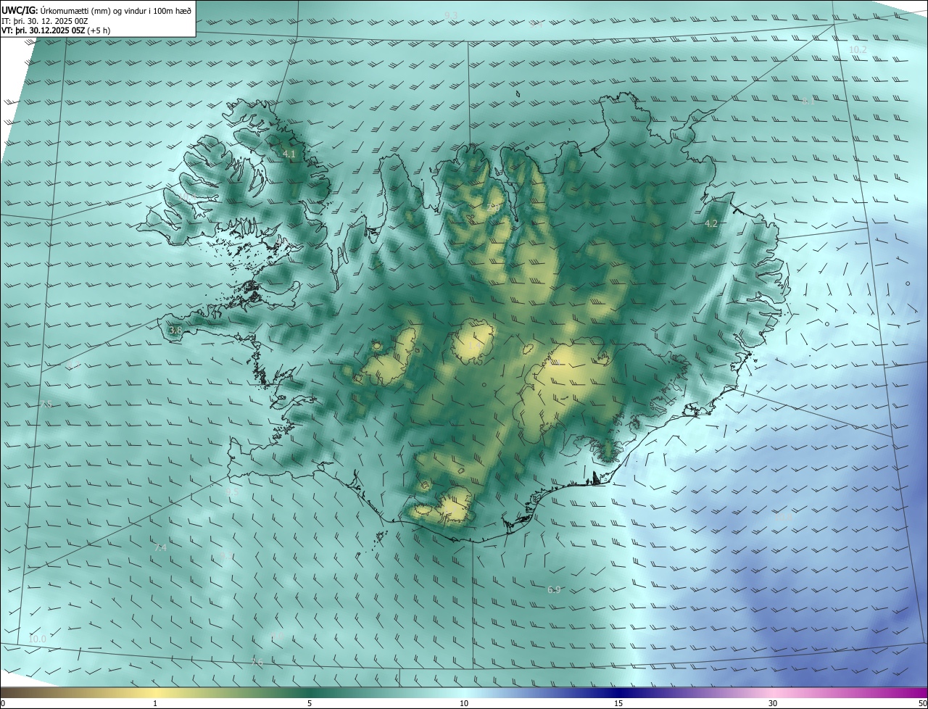
Task: Click the 15 tick on the color scale
Action: [618, 704]
